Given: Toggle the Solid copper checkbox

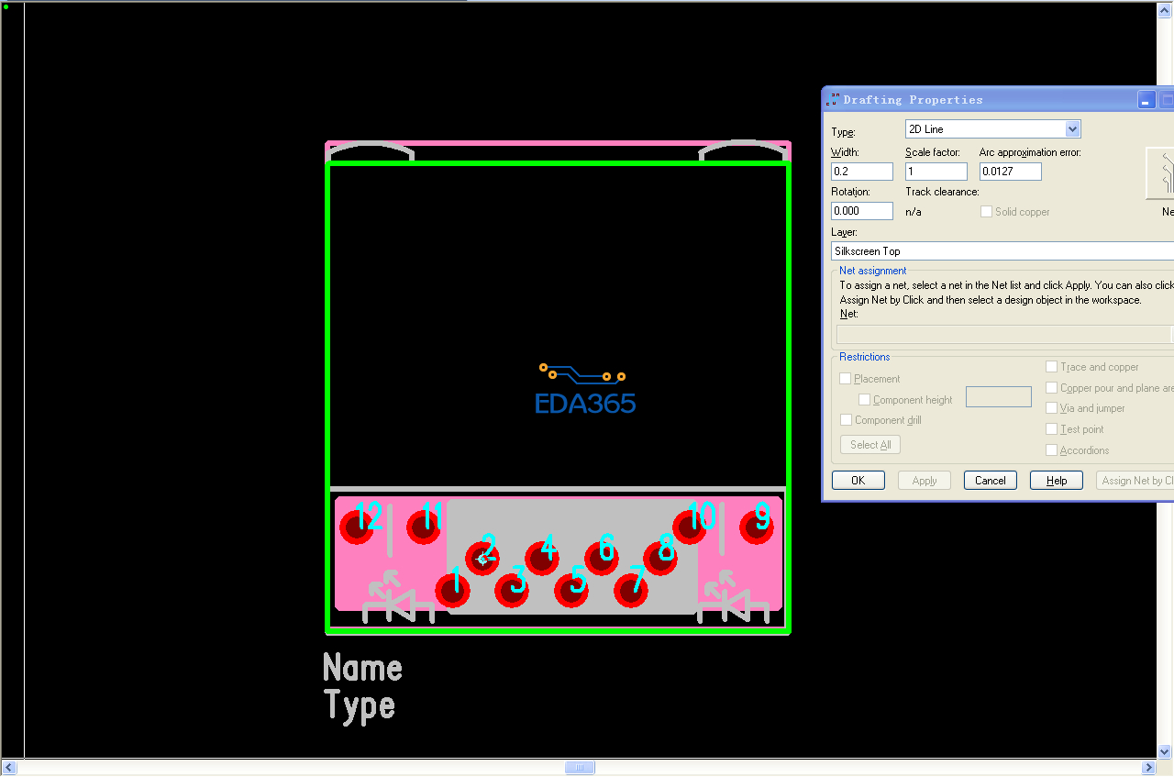Looking at the screenshot, I should 986,212.
